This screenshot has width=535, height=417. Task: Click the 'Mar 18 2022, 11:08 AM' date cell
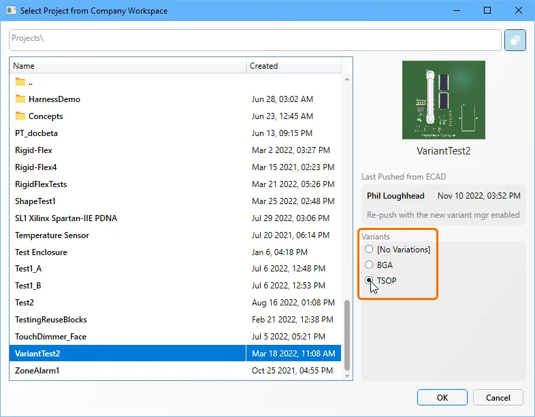[293, 353]
